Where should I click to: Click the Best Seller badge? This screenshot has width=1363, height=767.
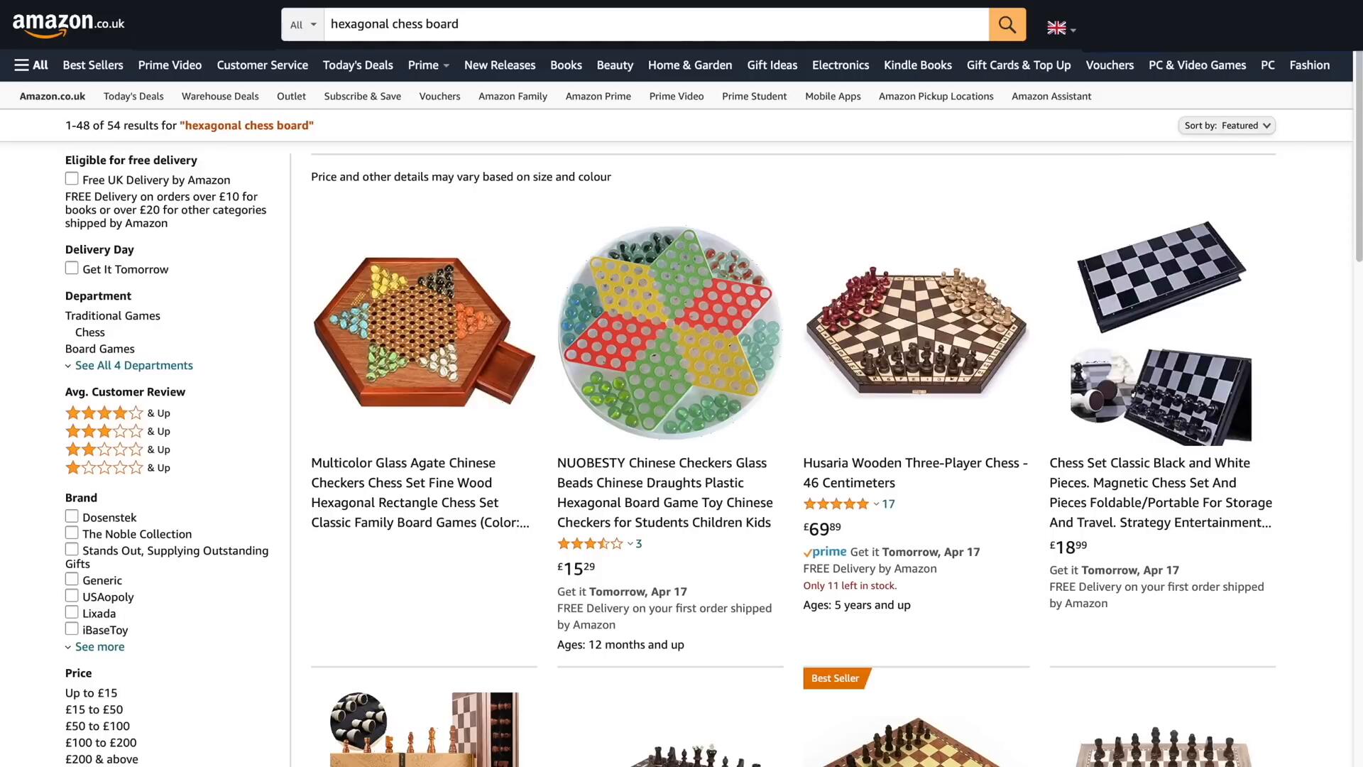(835, 678)
